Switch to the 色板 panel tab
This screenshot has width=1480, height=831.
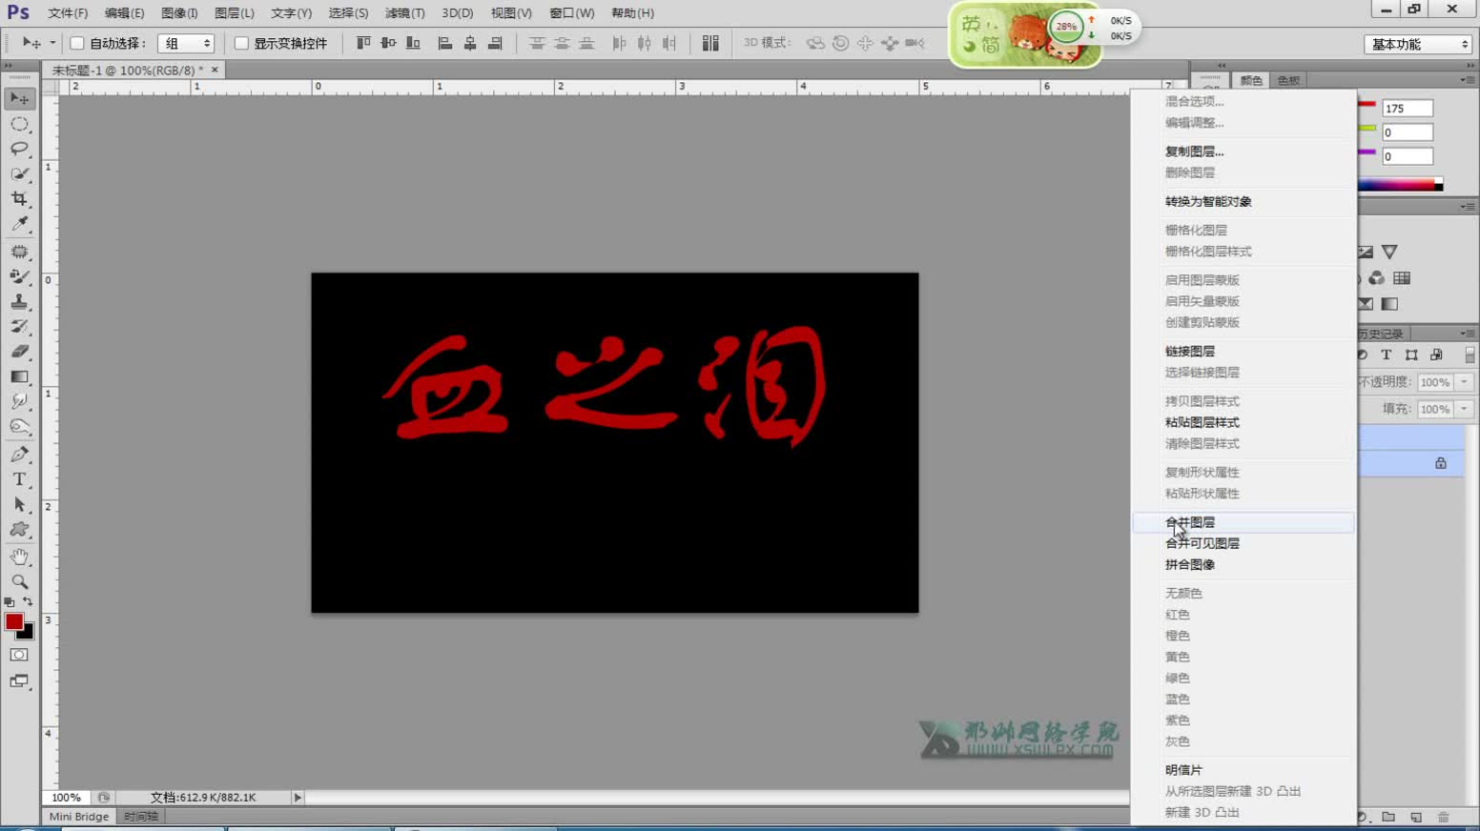[x=1287, y=80]
